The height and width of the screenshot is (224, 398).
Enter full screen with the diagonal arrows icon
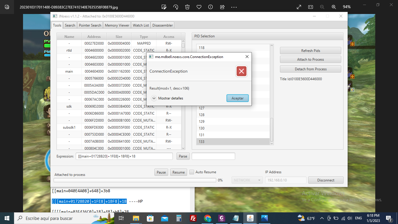(x=299, y=7)
